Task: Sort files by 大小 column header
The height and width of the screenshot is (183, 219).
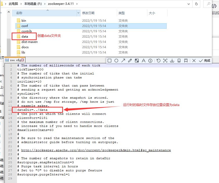Action: point(152,13)
